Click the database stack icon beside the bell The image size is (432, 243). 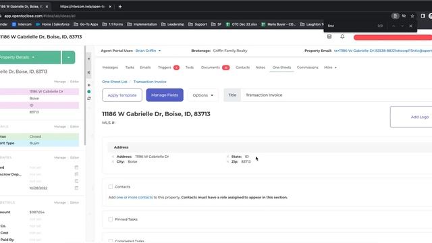tap(329, 36)
